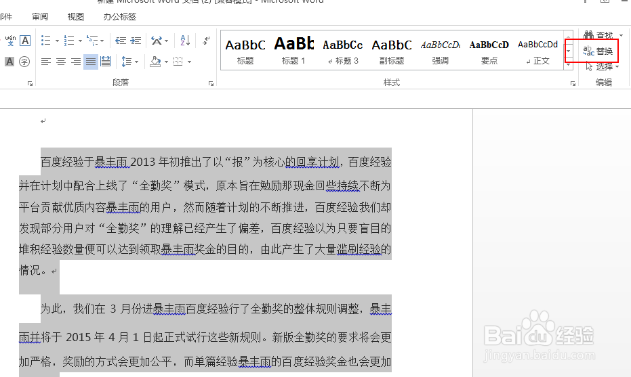The width and height of the screenshot is (631, 377).
Task: Apply multilevel list formatting
Action: 93,40
